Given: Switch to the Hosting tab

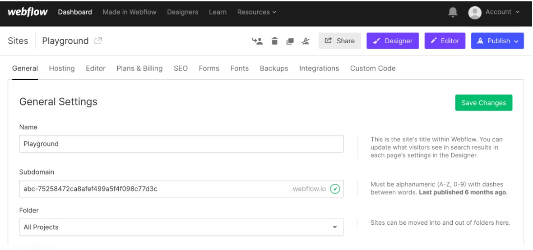Looking at the screenshot, I should (x=62, y=68).
